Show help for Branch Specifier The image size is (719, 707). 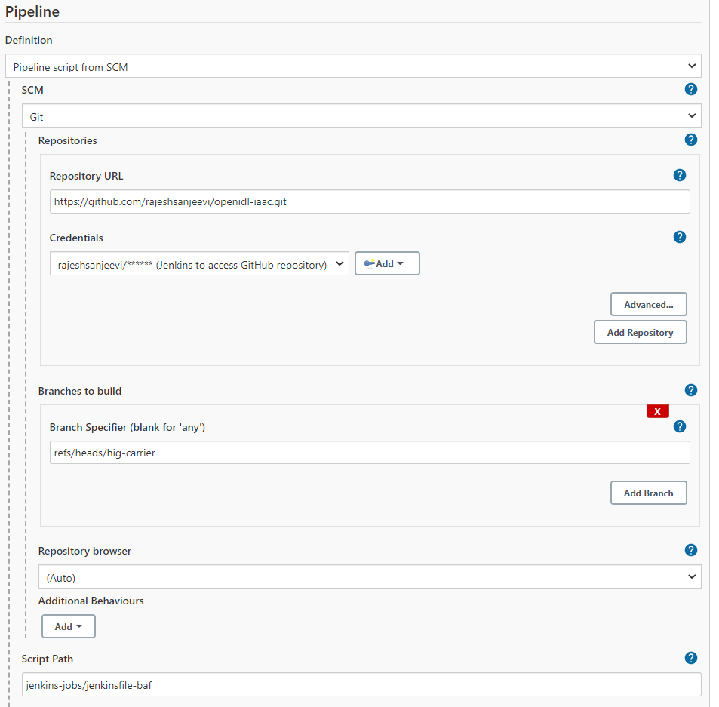point(680,426)
